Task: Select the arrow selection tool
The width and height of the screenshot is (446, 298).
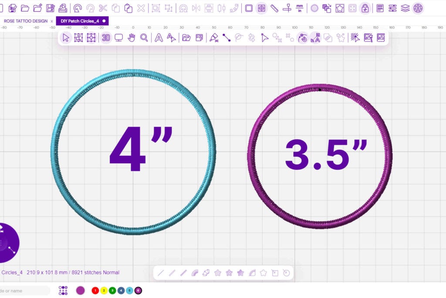Action: (x=66, y=38)
